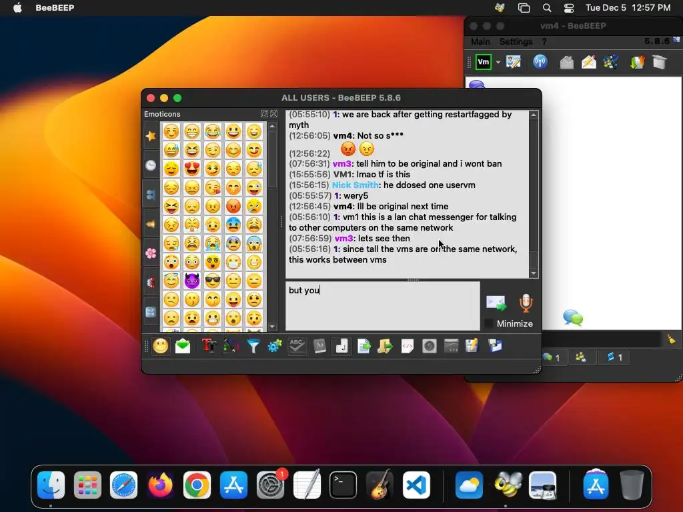The height and width of the screenshot is (512, 683).
Task: Open the red car travel emoticon tab
Action: 151,283
